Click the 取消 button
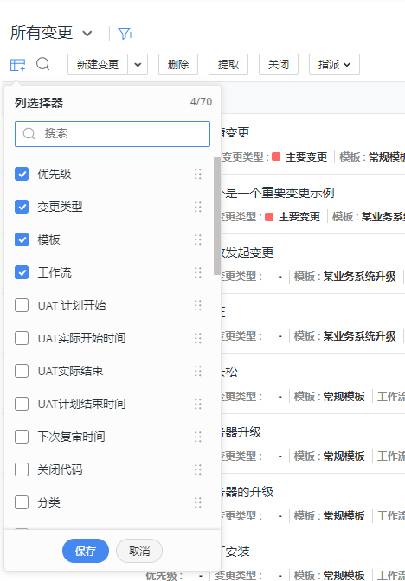Screen dimensions: 405x581 point(139,551)
